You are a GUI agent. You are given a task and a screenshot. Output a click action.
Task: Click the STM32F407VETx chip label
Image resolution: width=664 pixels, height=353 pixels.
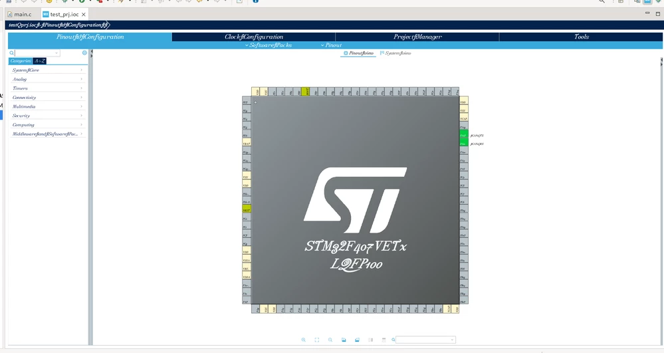[356, 246]
